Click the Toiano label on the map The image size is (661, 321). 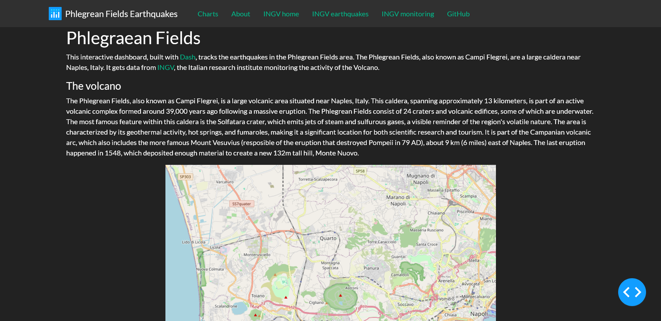(258, 296)
